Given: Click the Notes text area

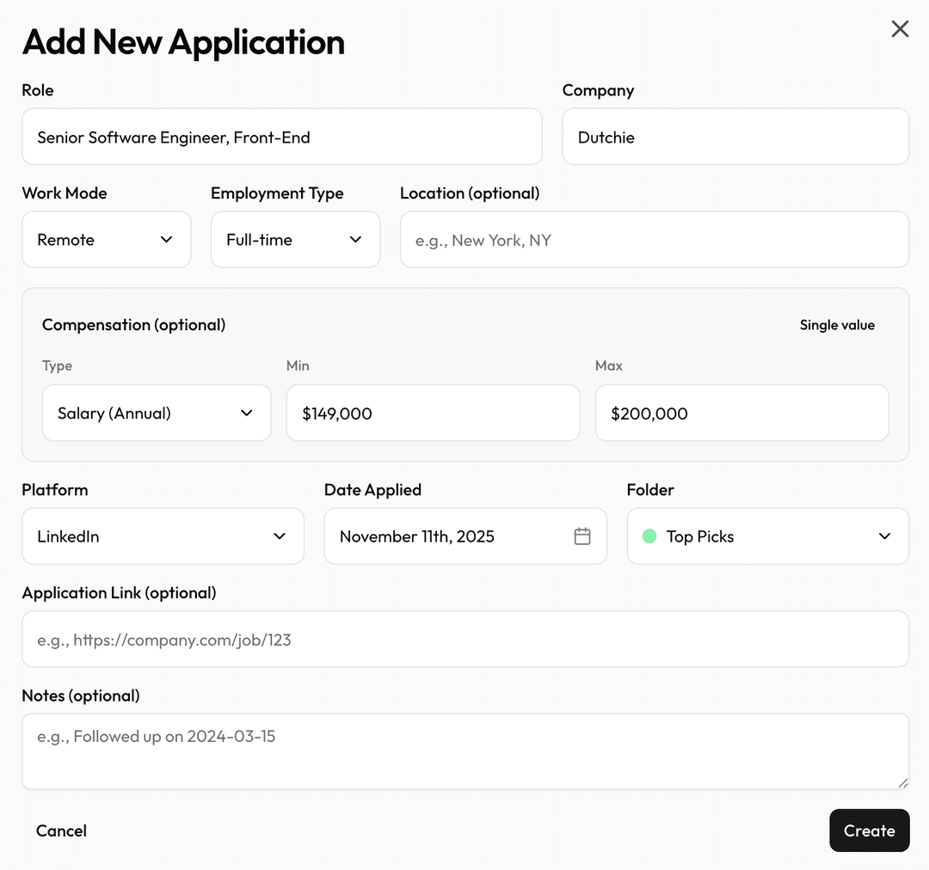Looking at the screenshot, I should pos(464,751).
